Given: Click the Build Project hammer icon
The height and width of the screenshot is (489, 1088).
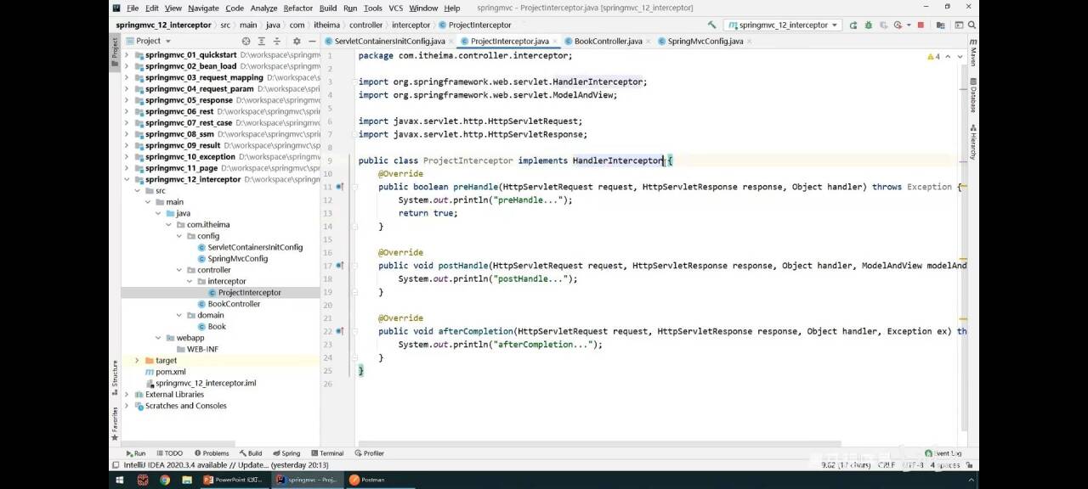Looking at the screenshot, I should pyautogui.click(x=711, y=25).
